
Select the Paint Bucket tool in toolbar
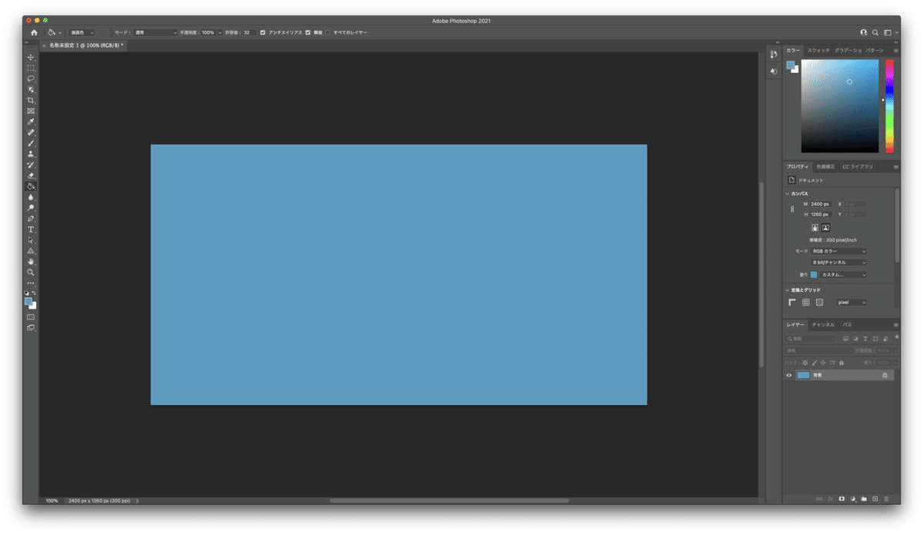point(31,186)
